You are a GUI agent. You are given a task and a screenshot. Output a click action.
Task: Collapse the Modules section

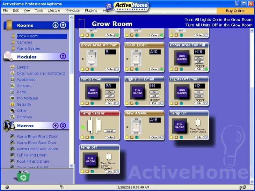pos(63,56)
